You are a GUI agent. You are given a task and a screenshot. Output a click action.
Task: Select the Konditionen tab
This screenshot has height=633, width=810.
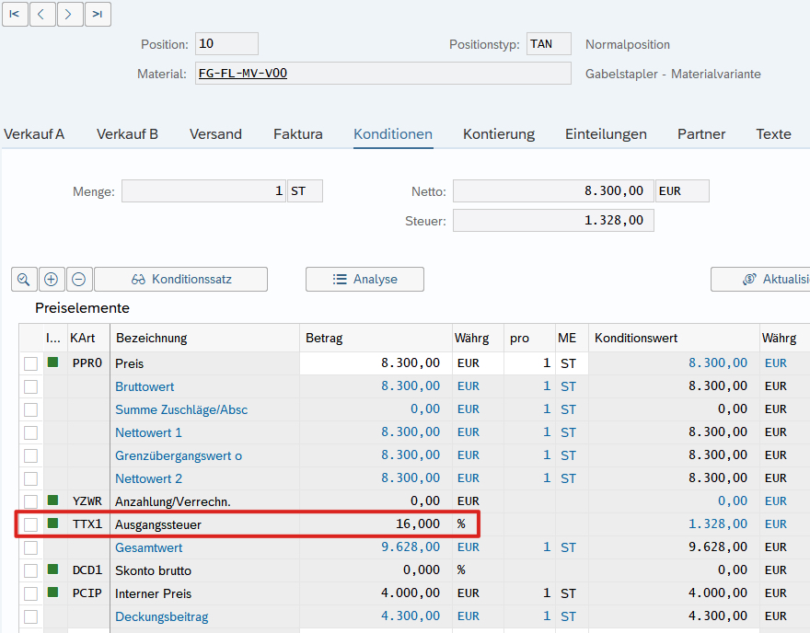pyautogui.click(x=393, y=134)
